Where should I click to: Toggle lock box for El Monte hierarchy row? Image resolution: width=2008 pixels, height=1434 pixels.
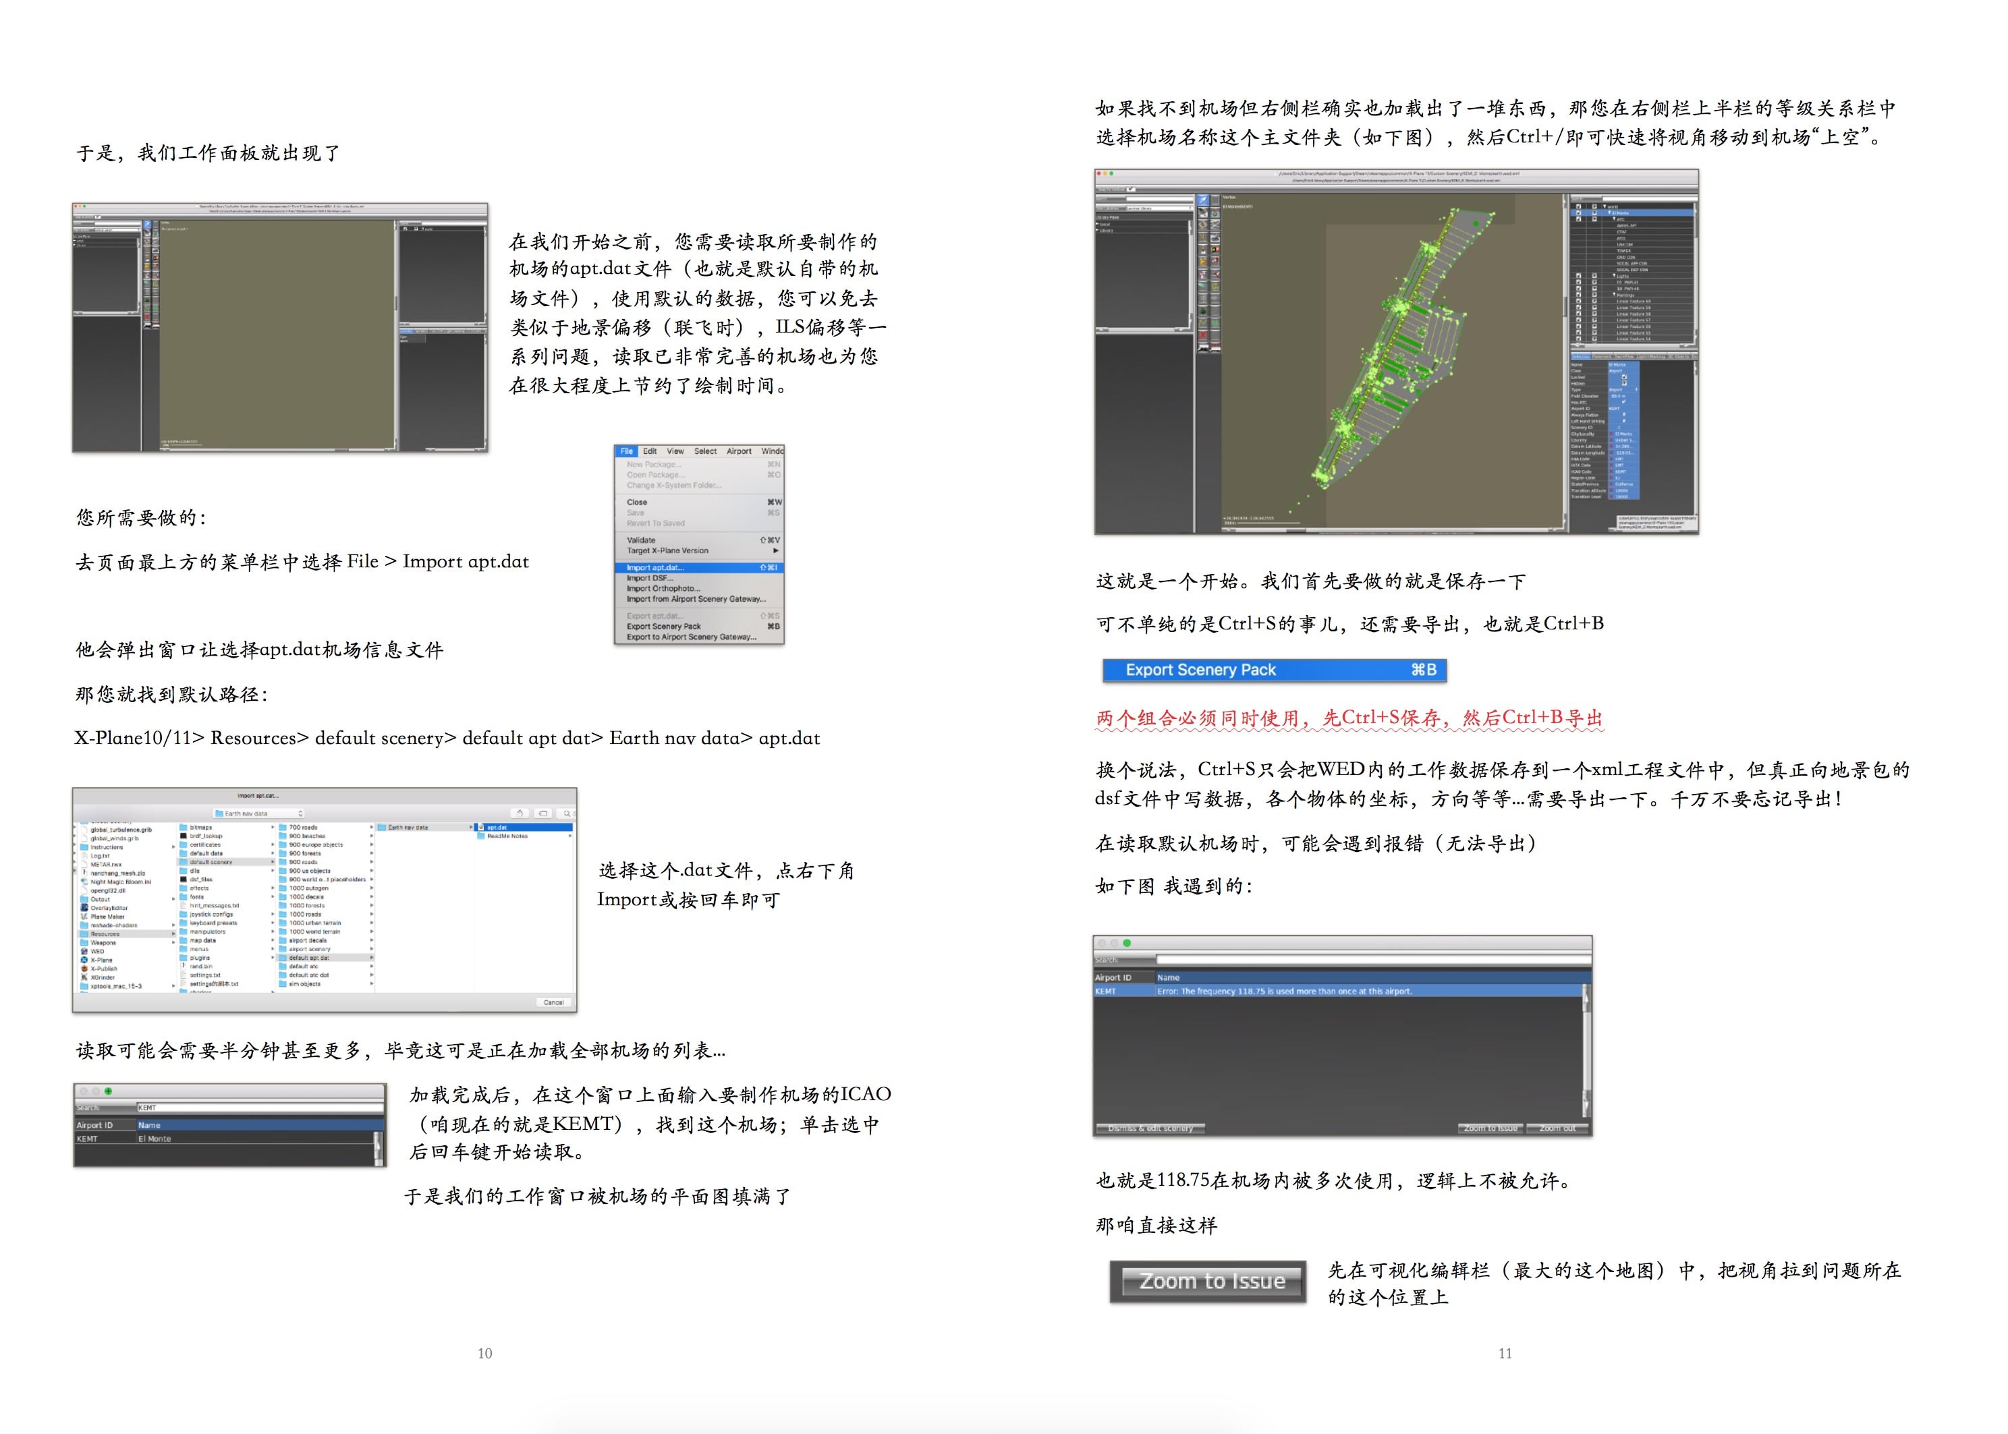click(x=1579, y=212)
